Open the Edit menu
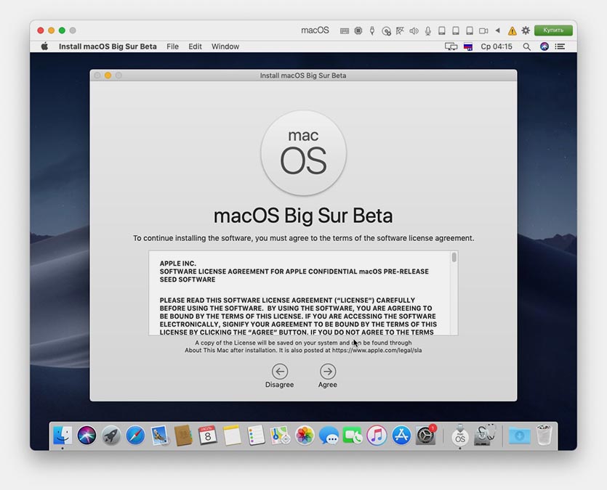The height and width of the screenshot is (490, 607). pos(195,46)
